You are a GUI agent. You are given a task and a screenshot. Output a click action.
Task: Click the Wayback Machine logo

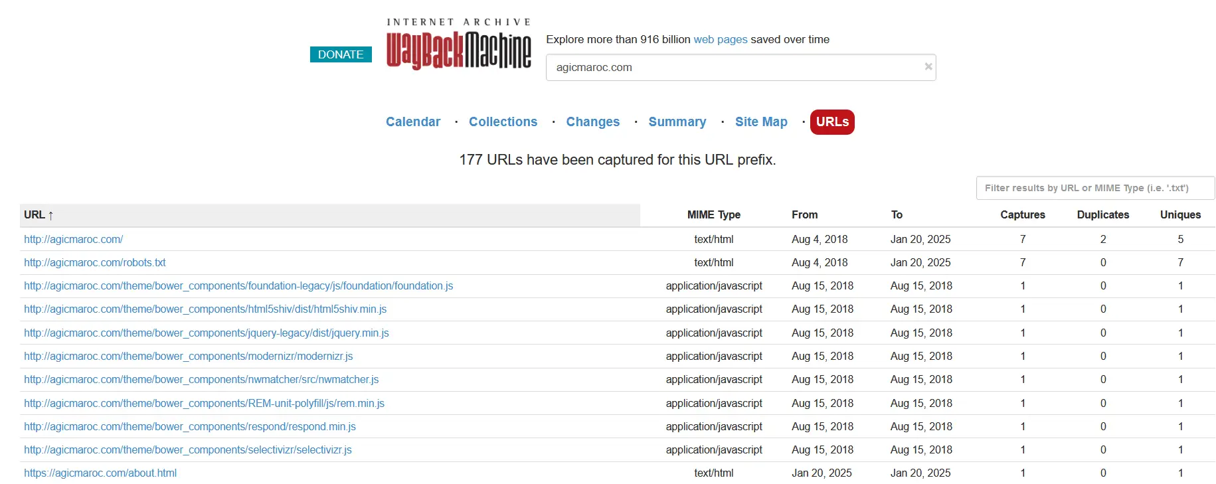coord(458,45)
